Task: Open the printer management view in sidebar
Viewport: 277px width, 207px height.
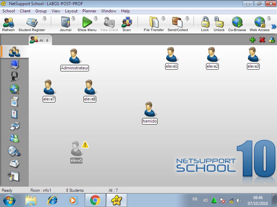Action: pyautogui.click(x=15, y=126)
